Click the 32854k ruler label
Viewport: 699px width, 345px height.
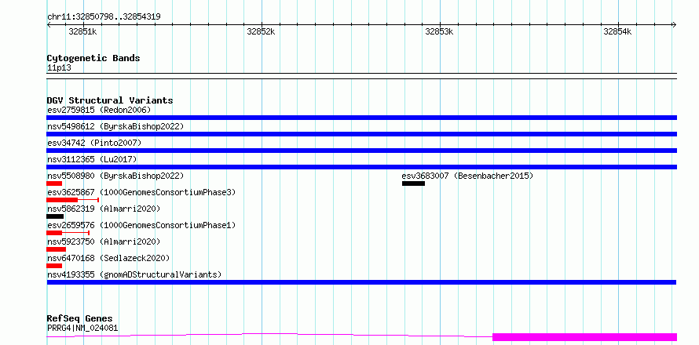(x=617, y=31)
